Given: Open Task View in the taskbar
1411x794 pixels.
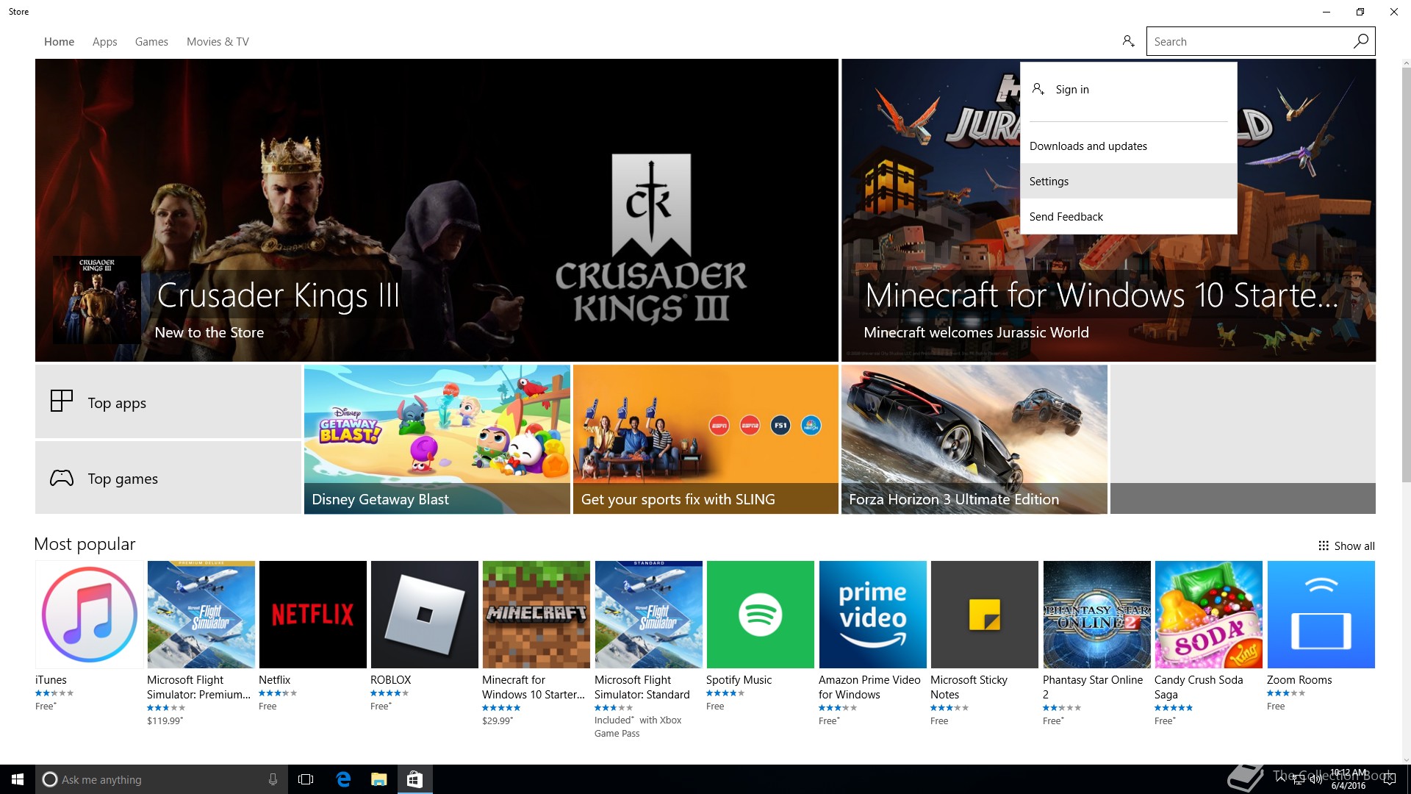Looking at the screenshot, I should (x=306, y=779).
